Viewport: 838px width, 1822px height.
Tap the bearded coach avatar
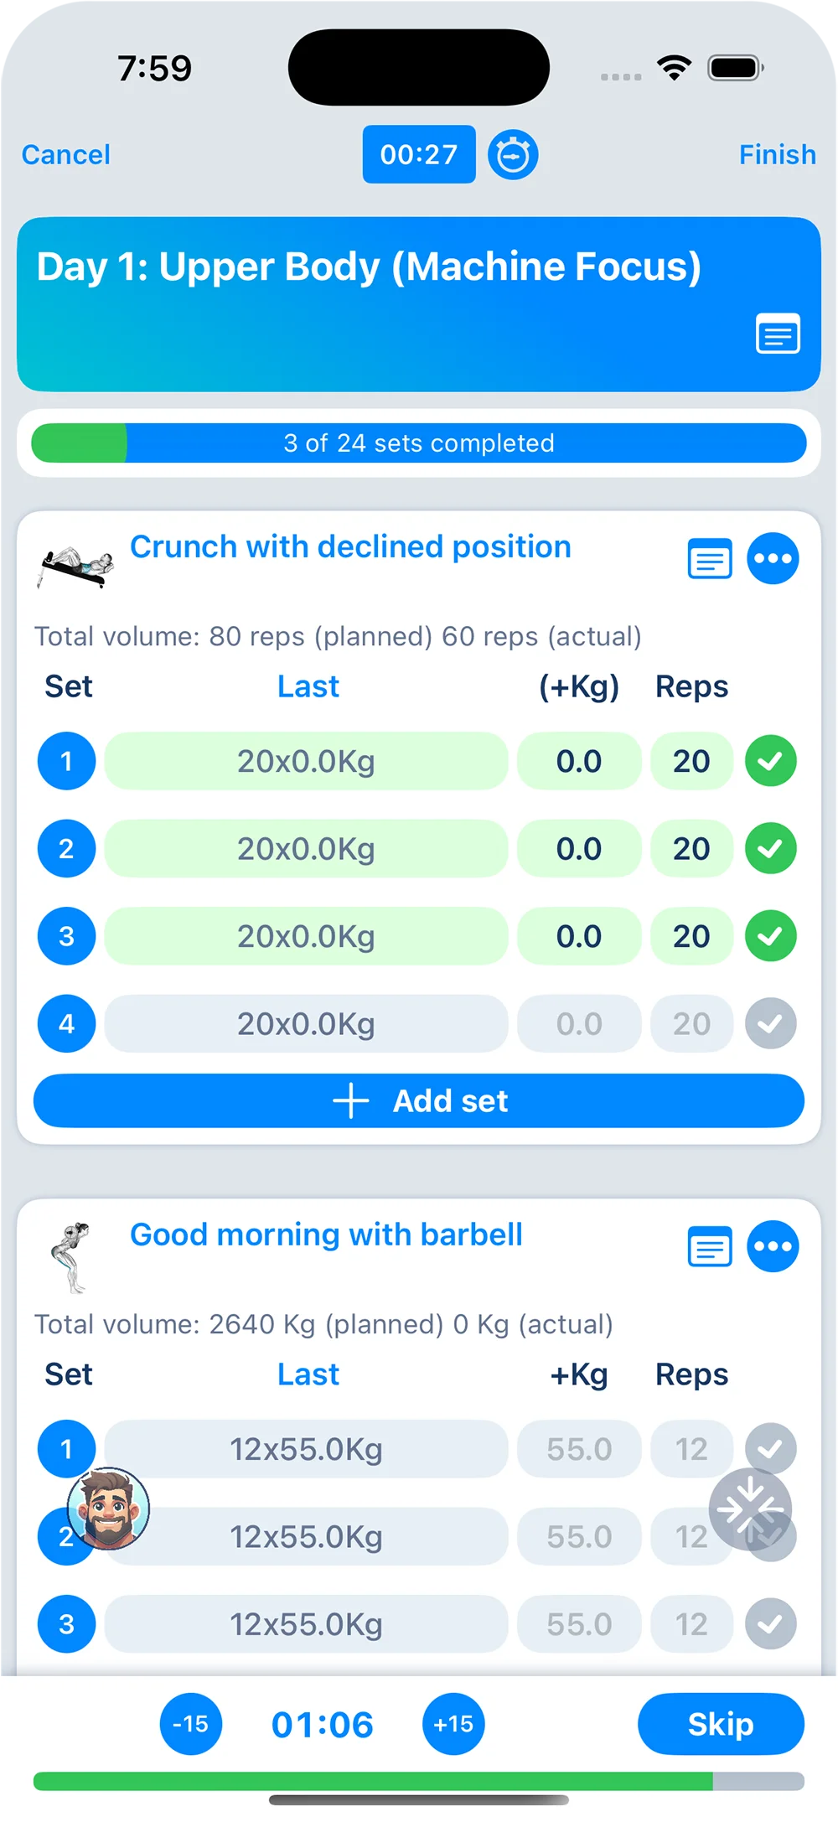[x=109, y=1509]
